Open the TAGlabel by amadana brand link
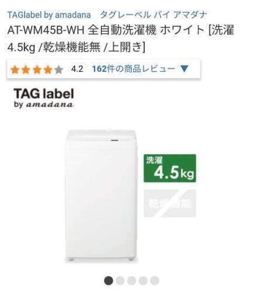259x299 pixels. (x=49, y=15)
